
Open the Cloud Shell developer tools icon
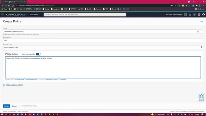(185, 15)
